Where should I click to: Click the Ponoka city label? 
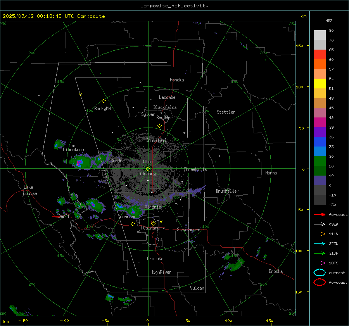click(x=177, y=80)
